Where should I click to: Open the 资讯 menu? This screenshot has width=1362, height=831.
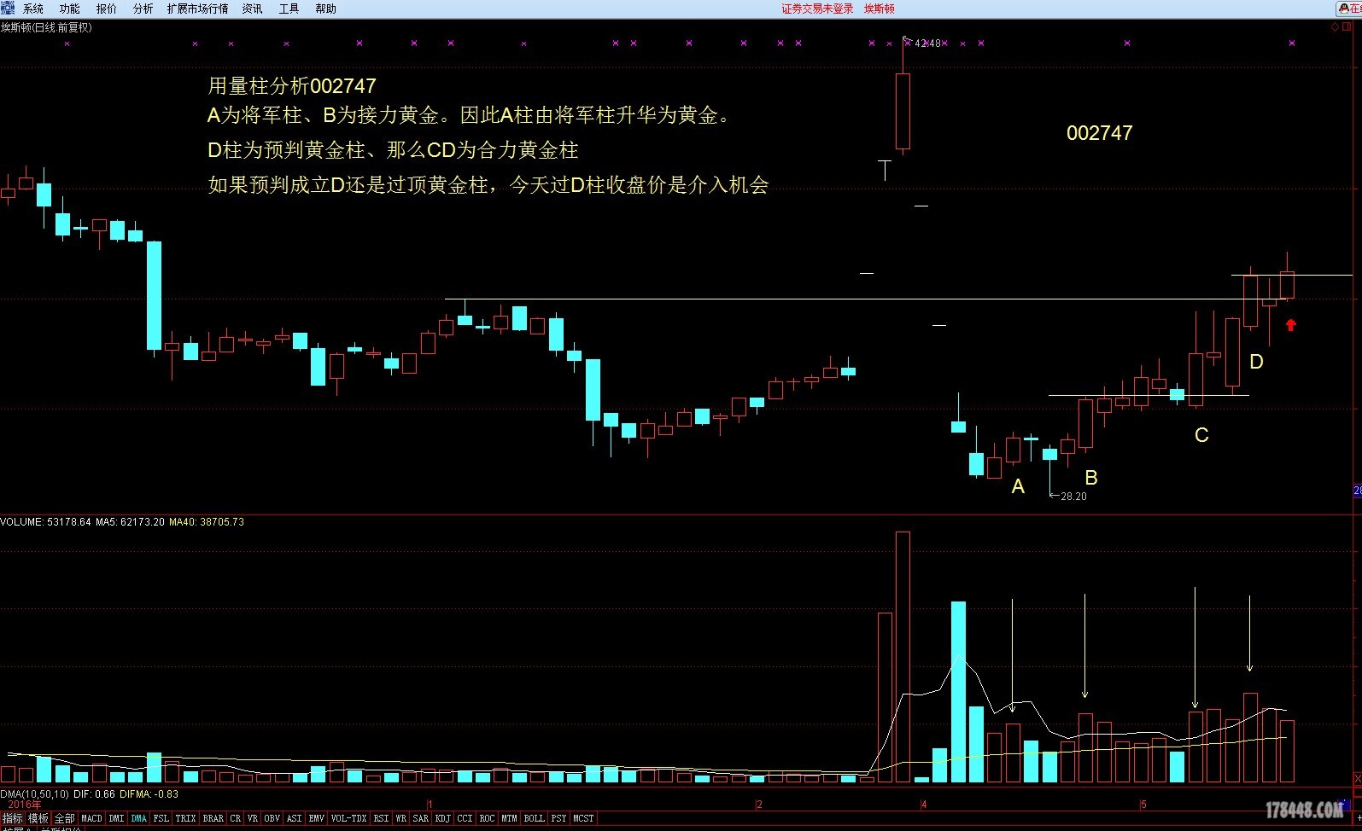pos(253,9)
